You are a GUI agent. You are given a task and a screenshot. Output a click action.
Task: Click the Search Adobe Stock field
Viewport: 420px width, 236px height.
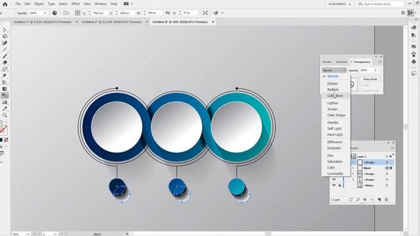[381, 4]
